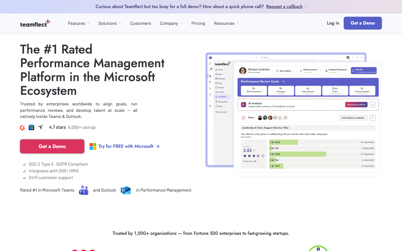Select Feedback in the product sidebar
Image resolution: width=402 pixels, height=251 pixels.
click(x=222, y=97)
